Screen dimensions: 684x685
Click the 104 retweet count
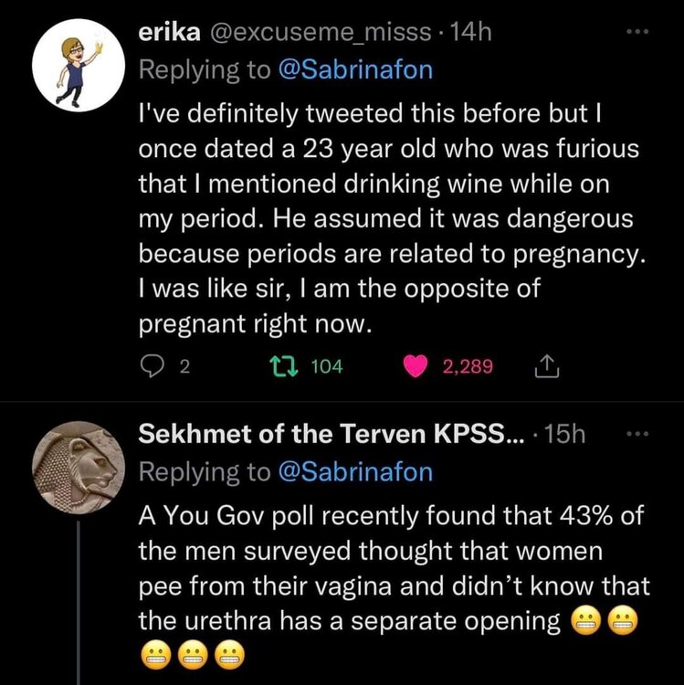click(326, 366)
